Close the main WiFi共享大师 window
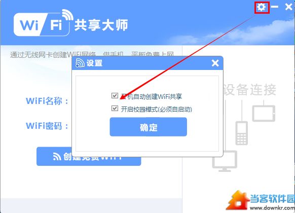Screen dimensions: 295x213 (288, 7)
